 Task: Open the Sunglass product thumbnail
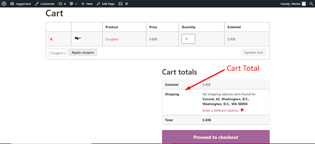(78, 39)
